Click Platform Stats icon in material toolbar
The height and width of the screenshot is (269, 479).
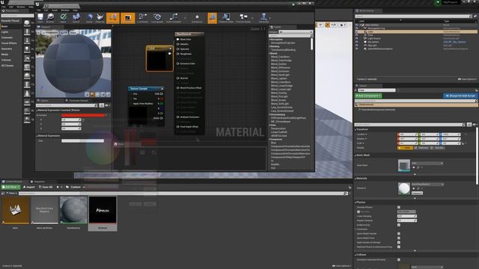(226, 17)
